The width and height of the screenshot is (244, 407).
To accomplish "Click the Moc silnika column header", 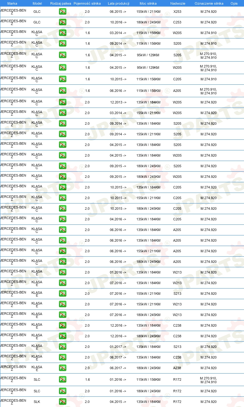I will tap(148, 3).
